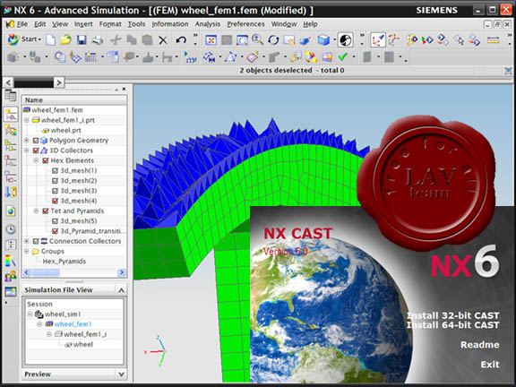Open the Internet Explorer globe sidebar icon

(11, 211)
